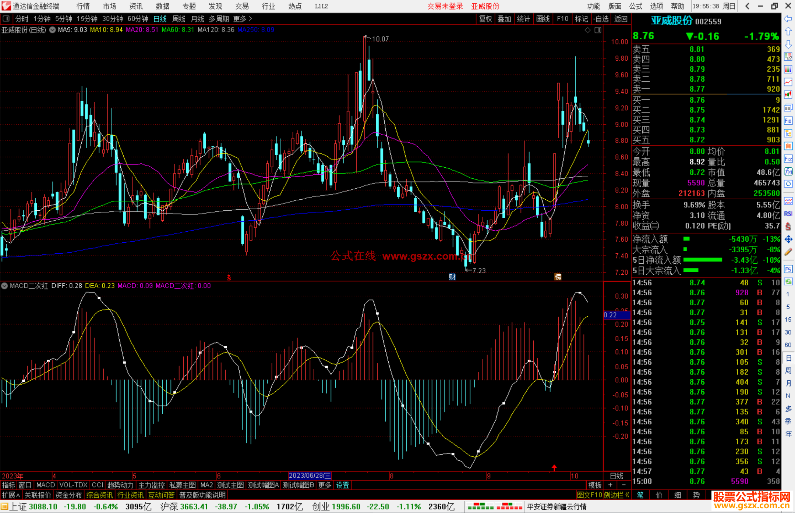795x513 pixels.
Task: Open the F10 company info sidebar icon
Action: coord(788,121)
